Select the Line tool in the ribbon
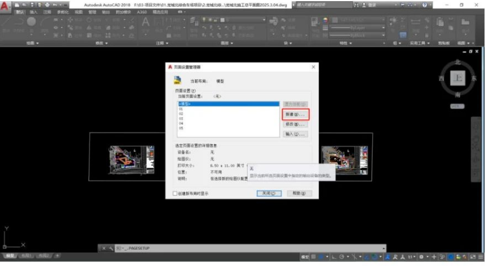 (7, 22)
